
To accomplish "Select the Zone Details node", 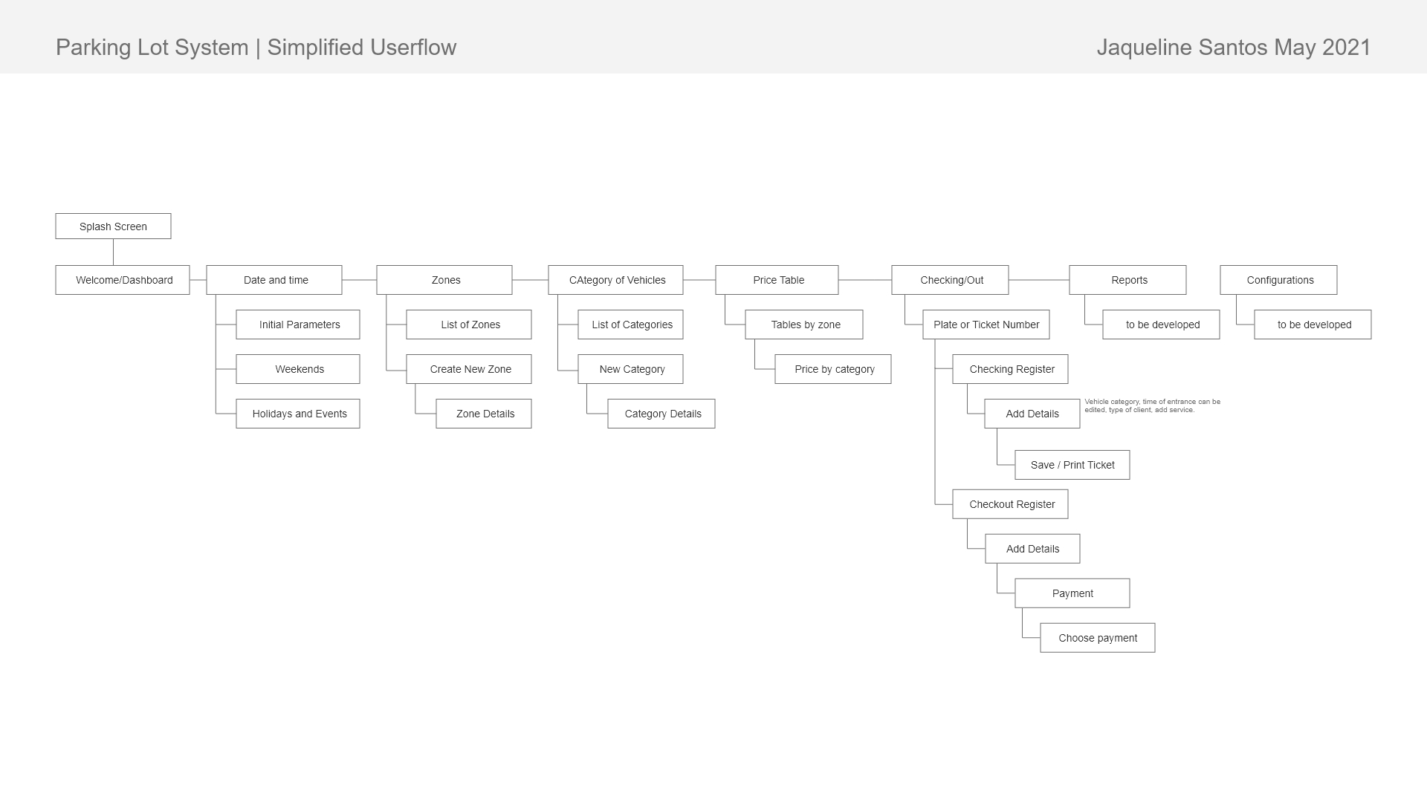I will 484,414.
